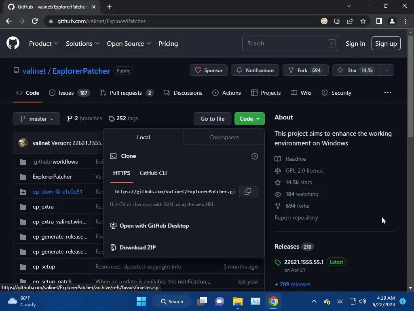Image resolution: width=414 pixels, height=311 pixels.
Task: Click the clone URL text field
Action: click(175, 192)
